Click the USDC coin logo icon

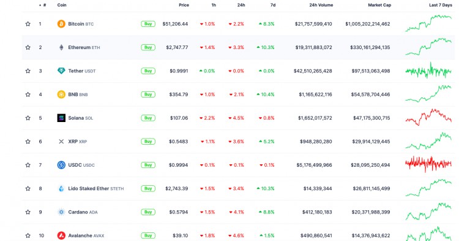pos(61,165)
